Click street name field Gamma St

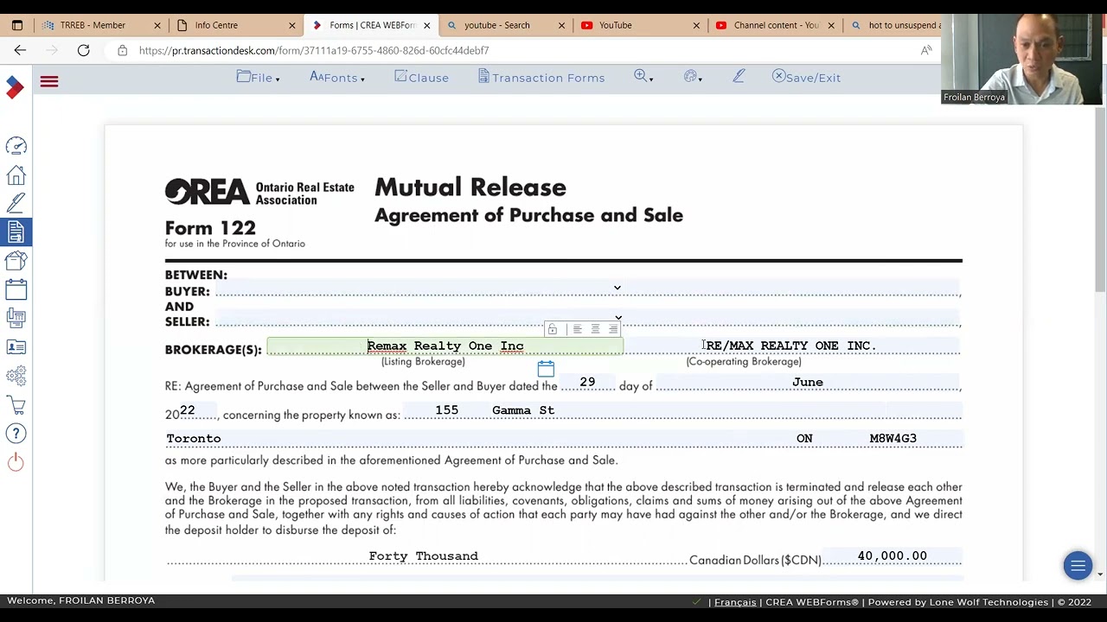point(523,410)
